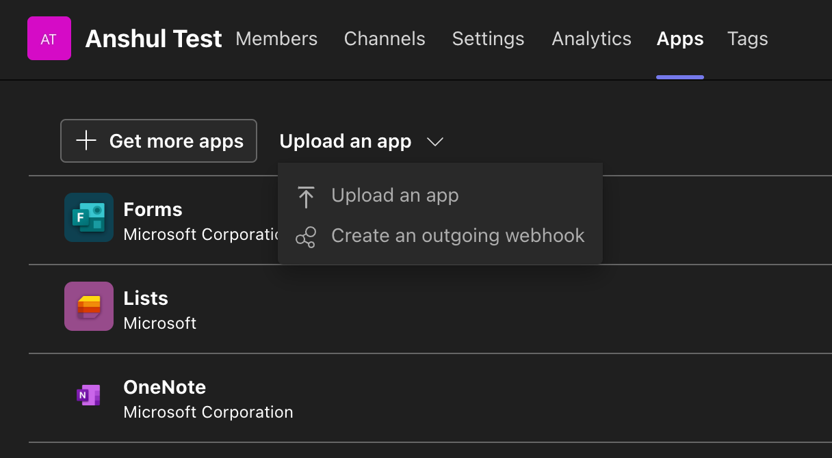This screenshot has height=458, width=832.
Task: Click the chevron next to Upload an app
Action: tap(435, 142)
